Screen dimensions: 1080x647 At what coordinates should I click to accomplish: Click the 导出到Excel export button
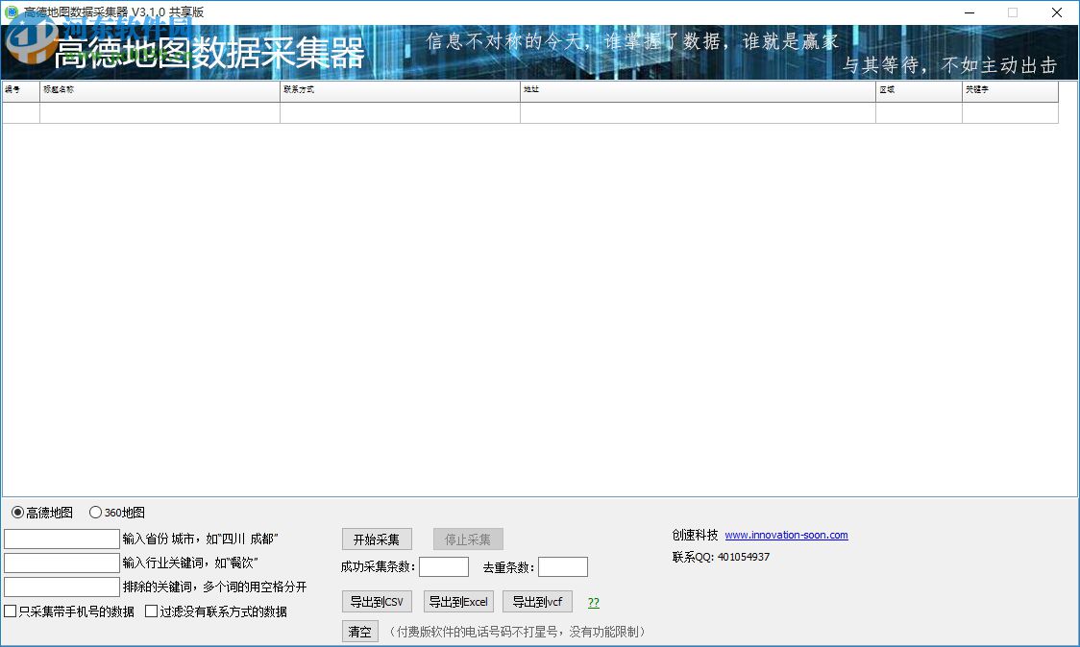tap(458, 601)
